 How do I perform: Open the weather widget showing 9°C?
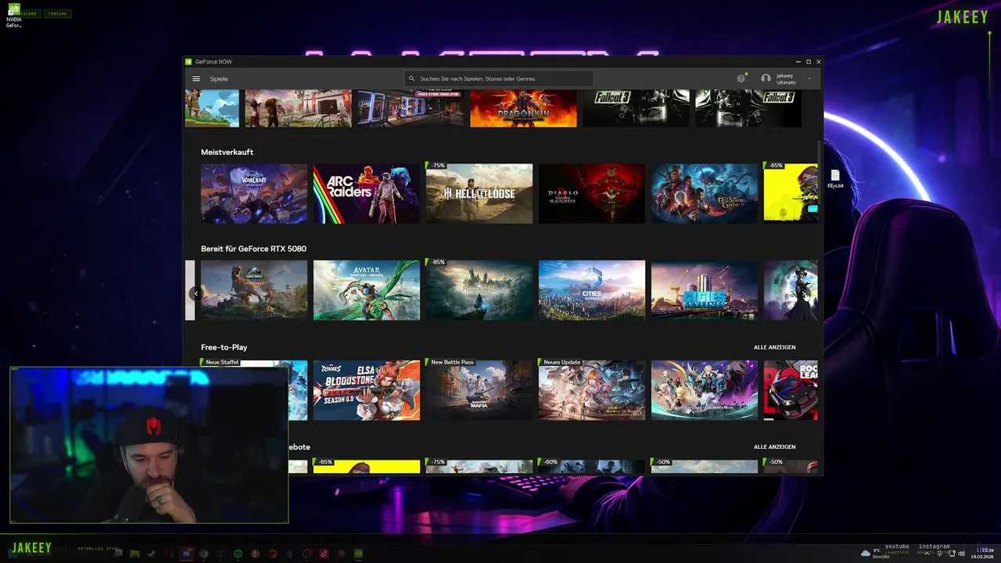click(876, 553)
